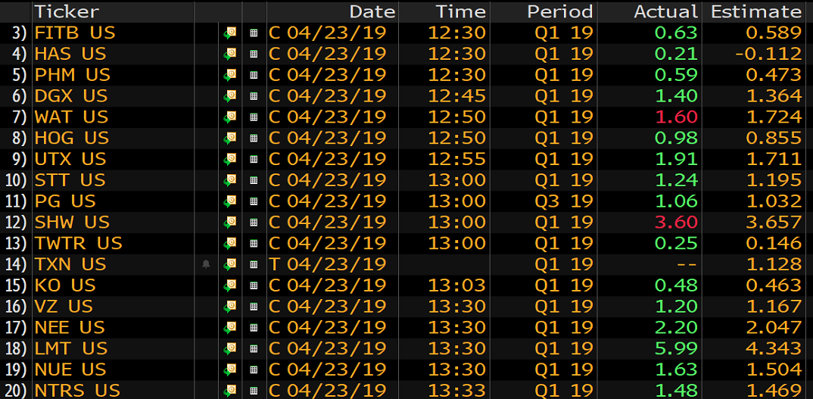
Task: Open the orange document icon for KO US
Action: 229,285
